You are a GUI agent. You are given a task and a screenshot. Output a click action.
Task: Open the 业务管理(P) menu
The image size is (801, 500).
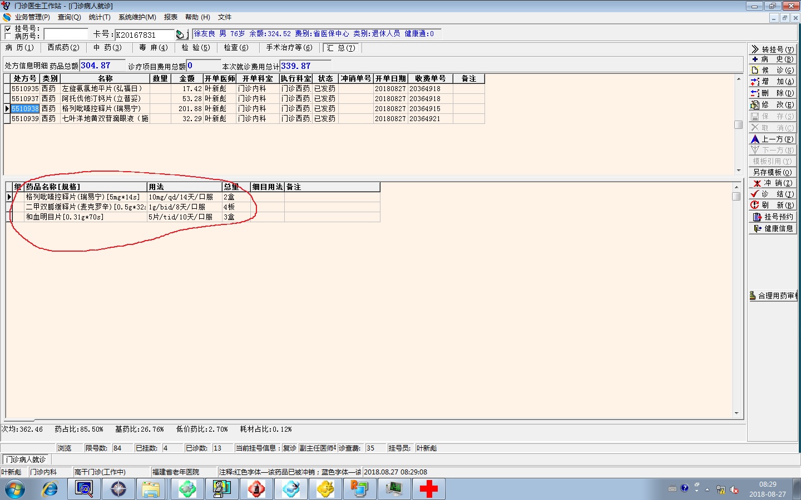point(32,17)
